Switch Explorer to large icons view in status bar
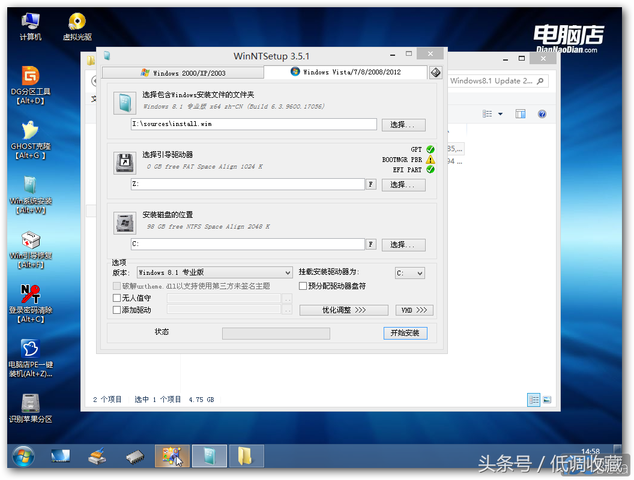 pyautogui.click(x=547, y=400)
